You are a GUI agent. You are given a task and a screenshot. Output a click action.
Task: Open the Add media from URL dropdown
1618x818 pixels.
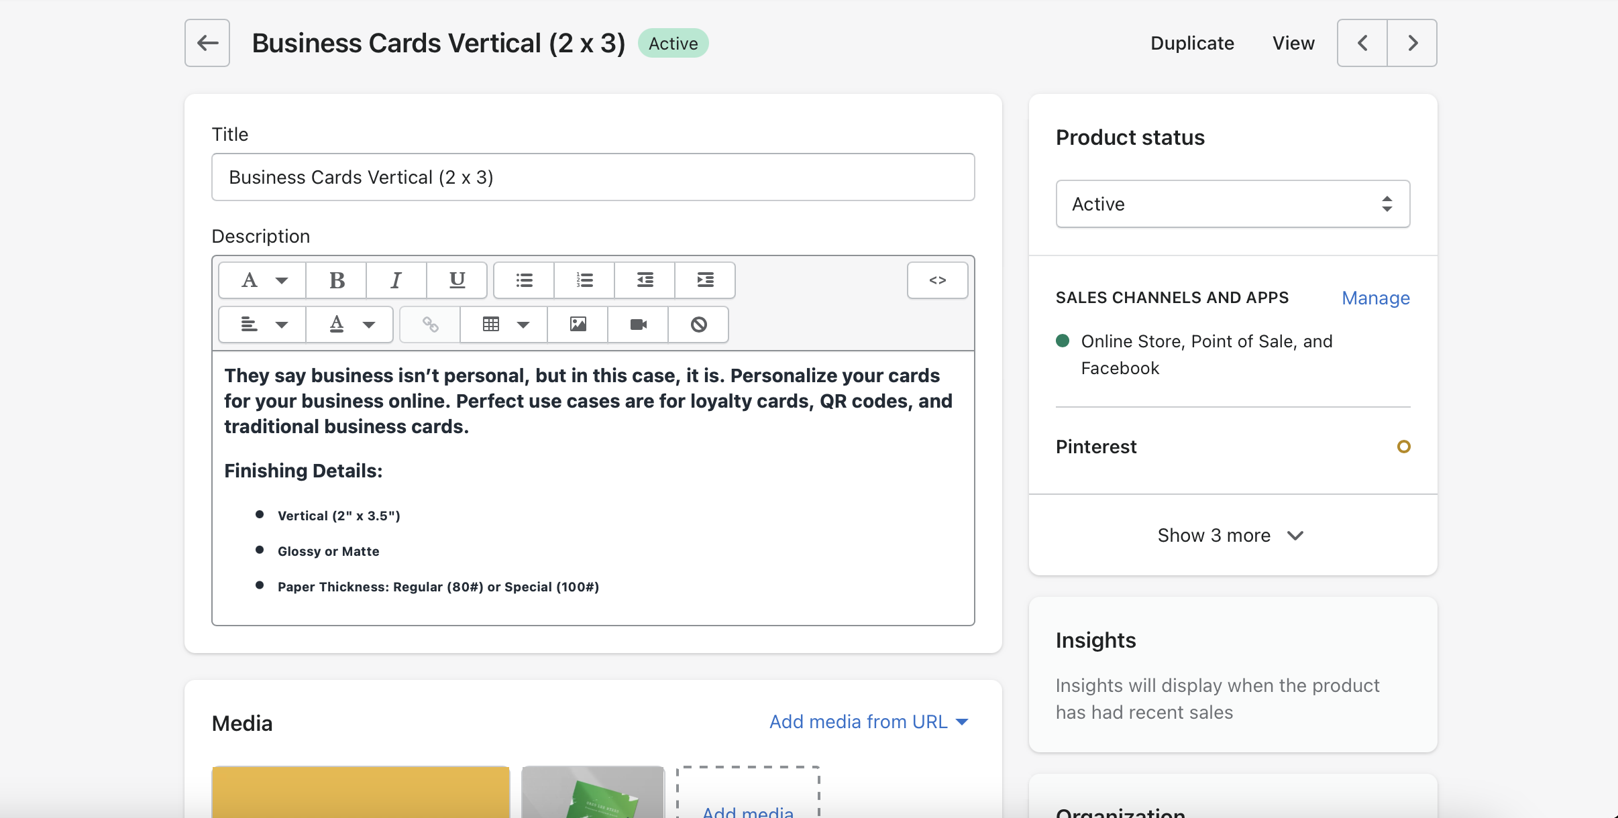point(869,721)
